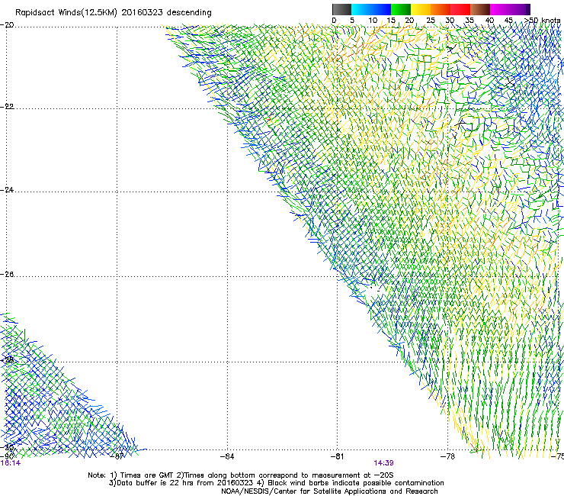Click the '-78' longitude axis label
This screenshot has height=496, width=564.
(x=448, y=456)
